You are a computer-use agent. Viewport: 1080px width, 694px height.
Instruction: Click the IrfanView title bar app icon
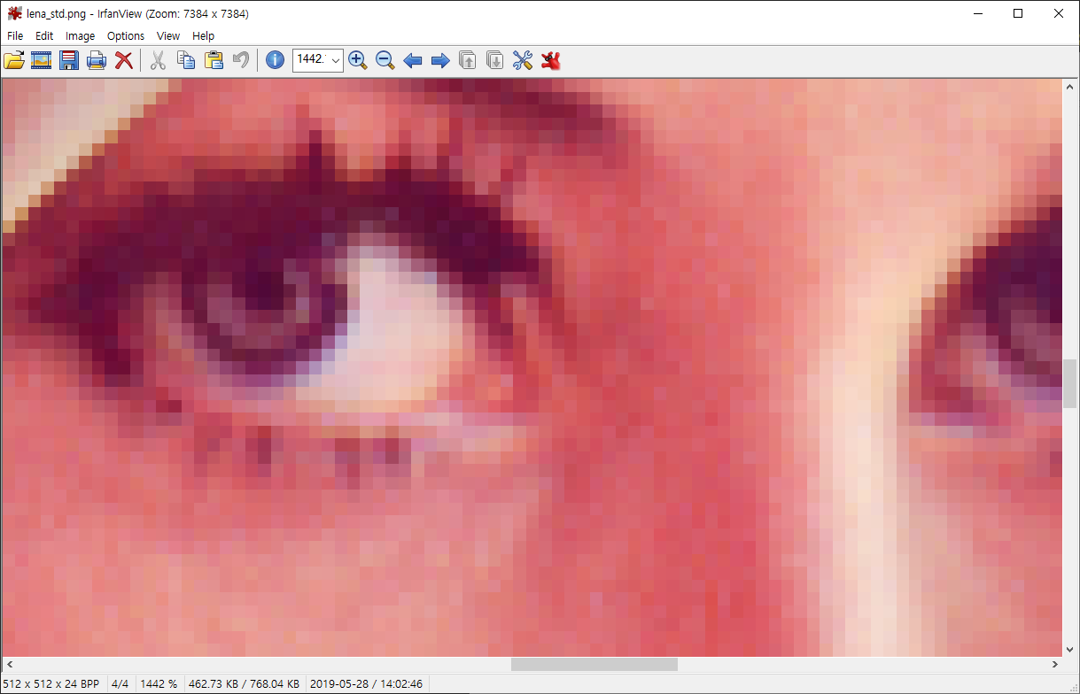click(14, 13)
